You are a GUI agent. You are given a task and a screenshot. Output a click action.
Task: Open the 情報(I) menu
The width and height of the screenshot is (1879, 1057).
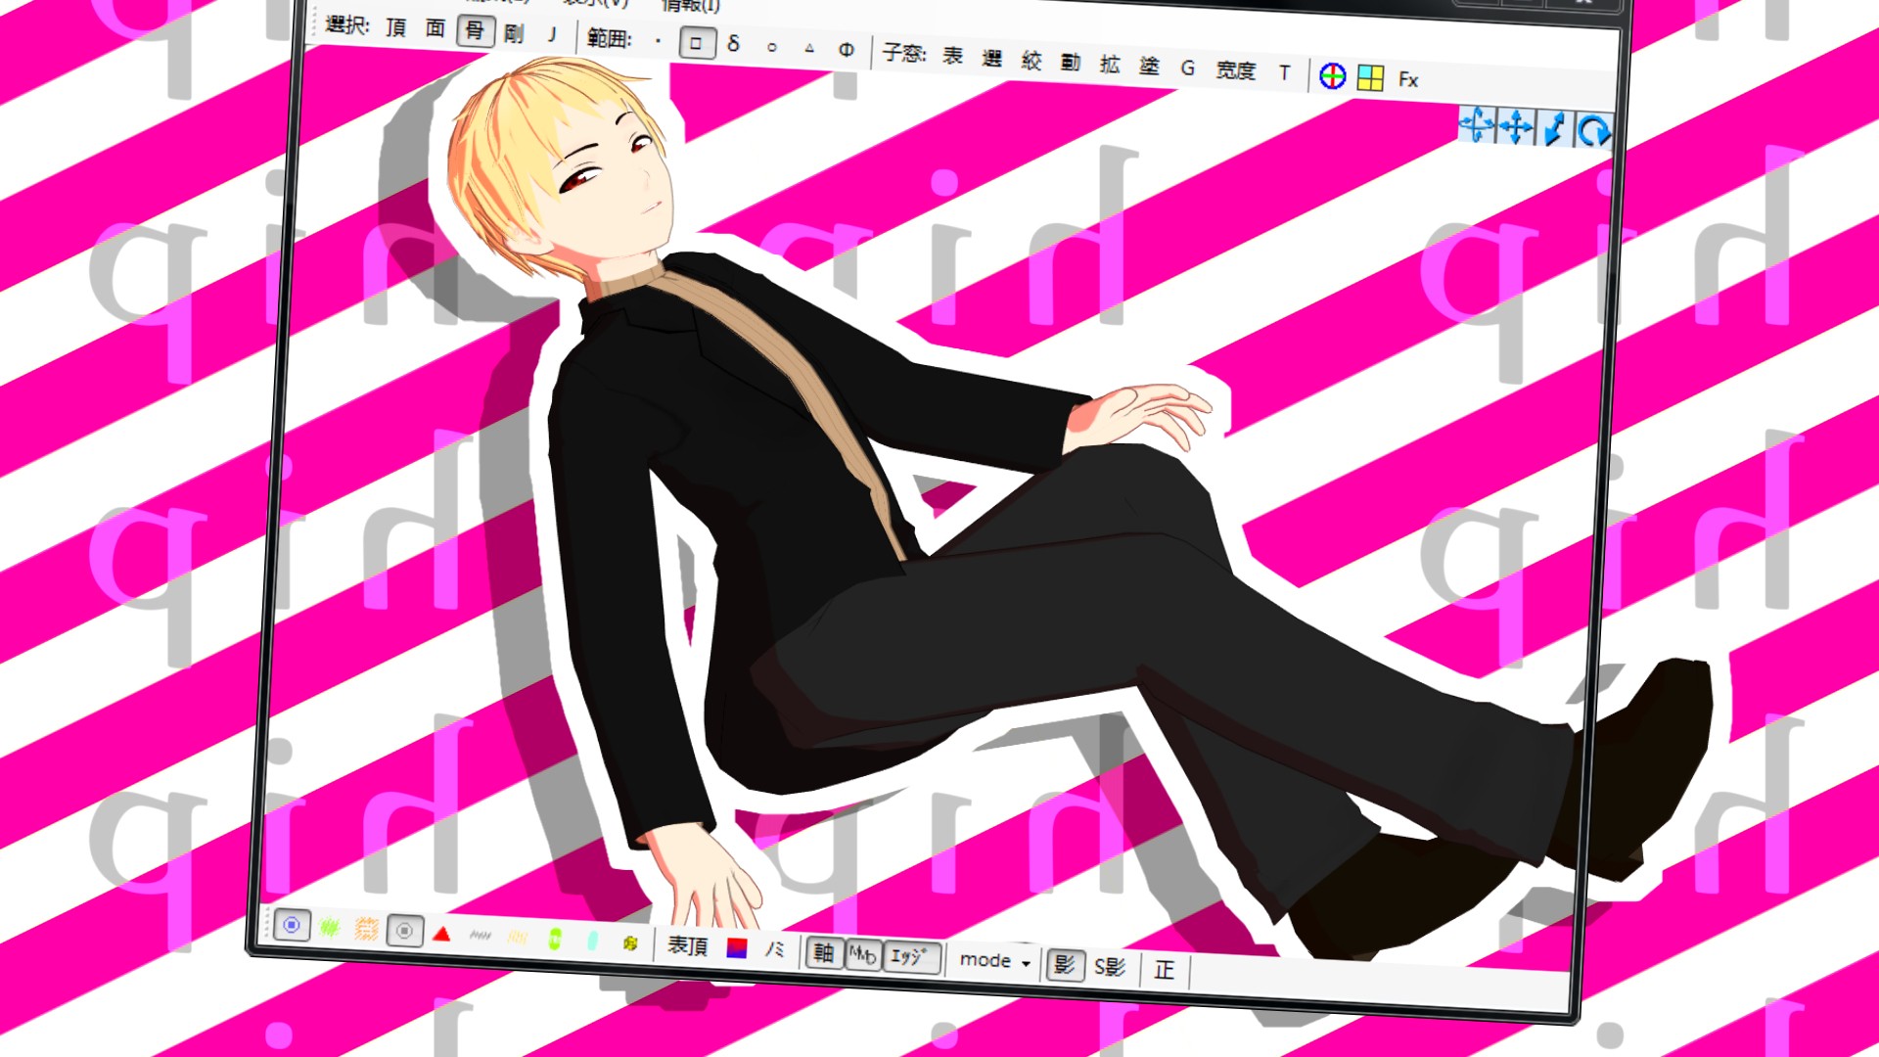(691, 5)
